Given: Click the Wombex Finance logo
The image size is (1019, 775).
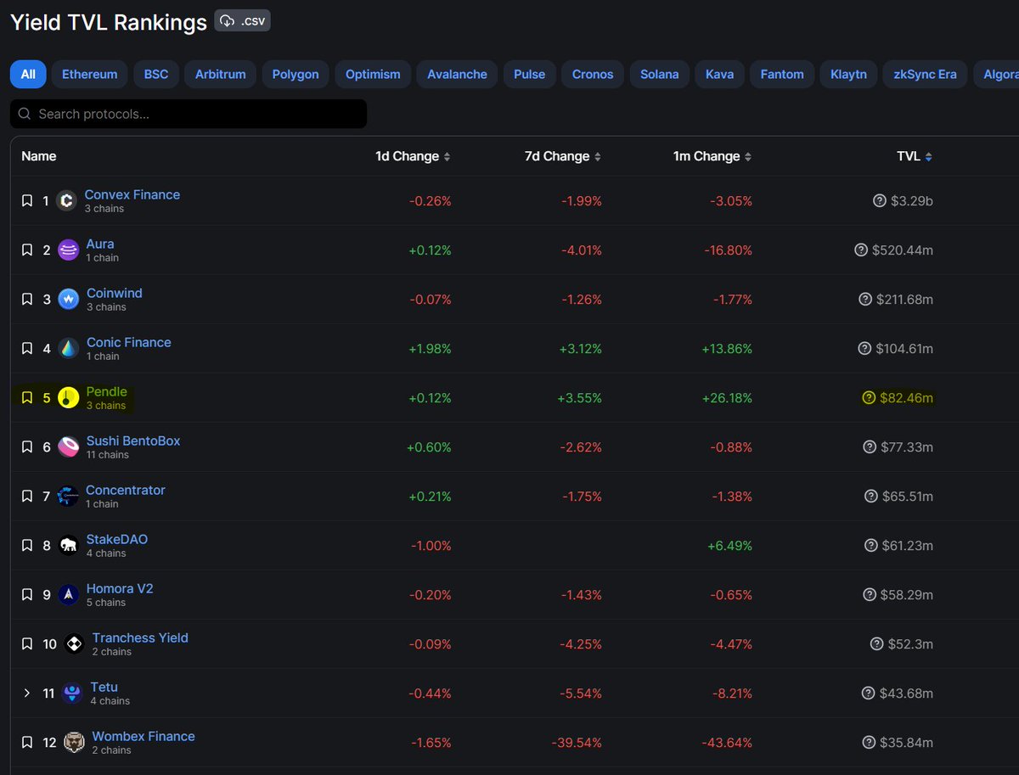Looking at the screenshot, I should pos(75,743).
